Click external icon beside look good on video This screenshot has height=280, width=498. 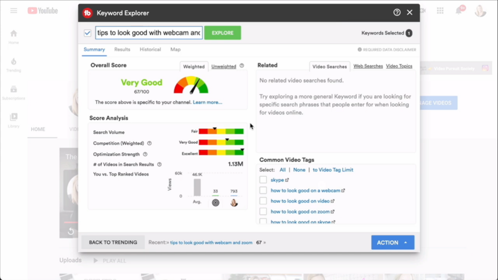tap(333, 201)
